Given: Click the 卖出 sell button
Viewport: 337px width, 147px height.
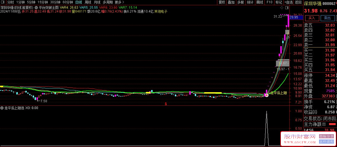Looking at the screenshot, I should tap(327, 18).
